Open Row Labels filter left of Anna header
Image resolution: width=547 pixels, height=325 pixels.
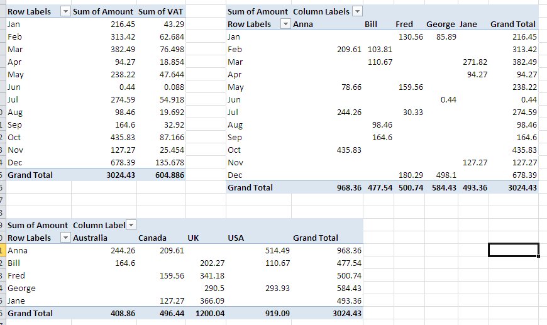coord(285,25)
